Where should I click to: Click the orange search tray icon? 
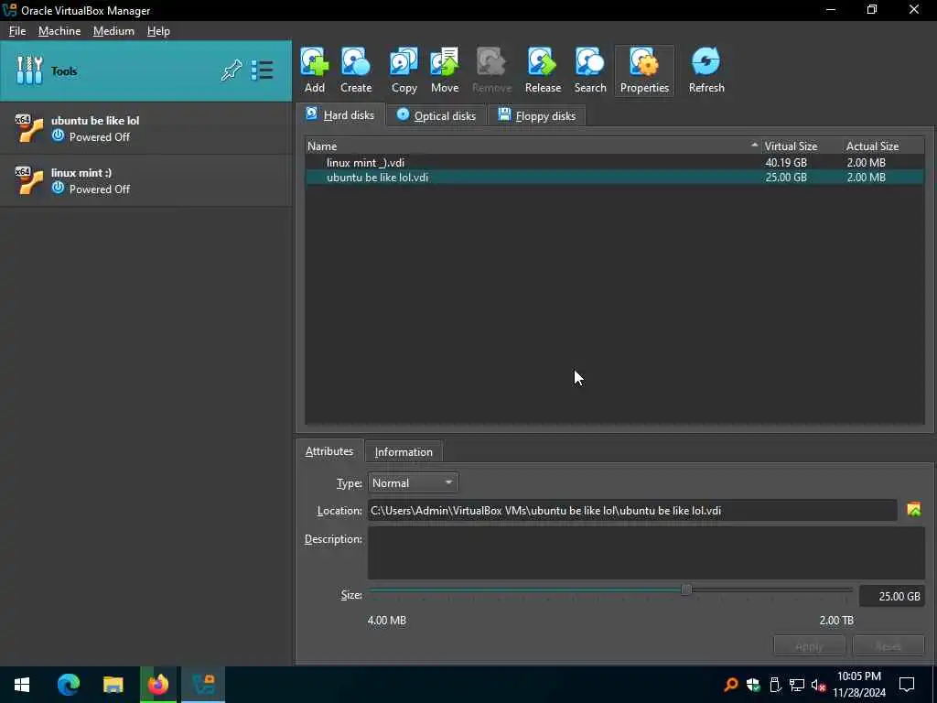[x=730, y=685]
